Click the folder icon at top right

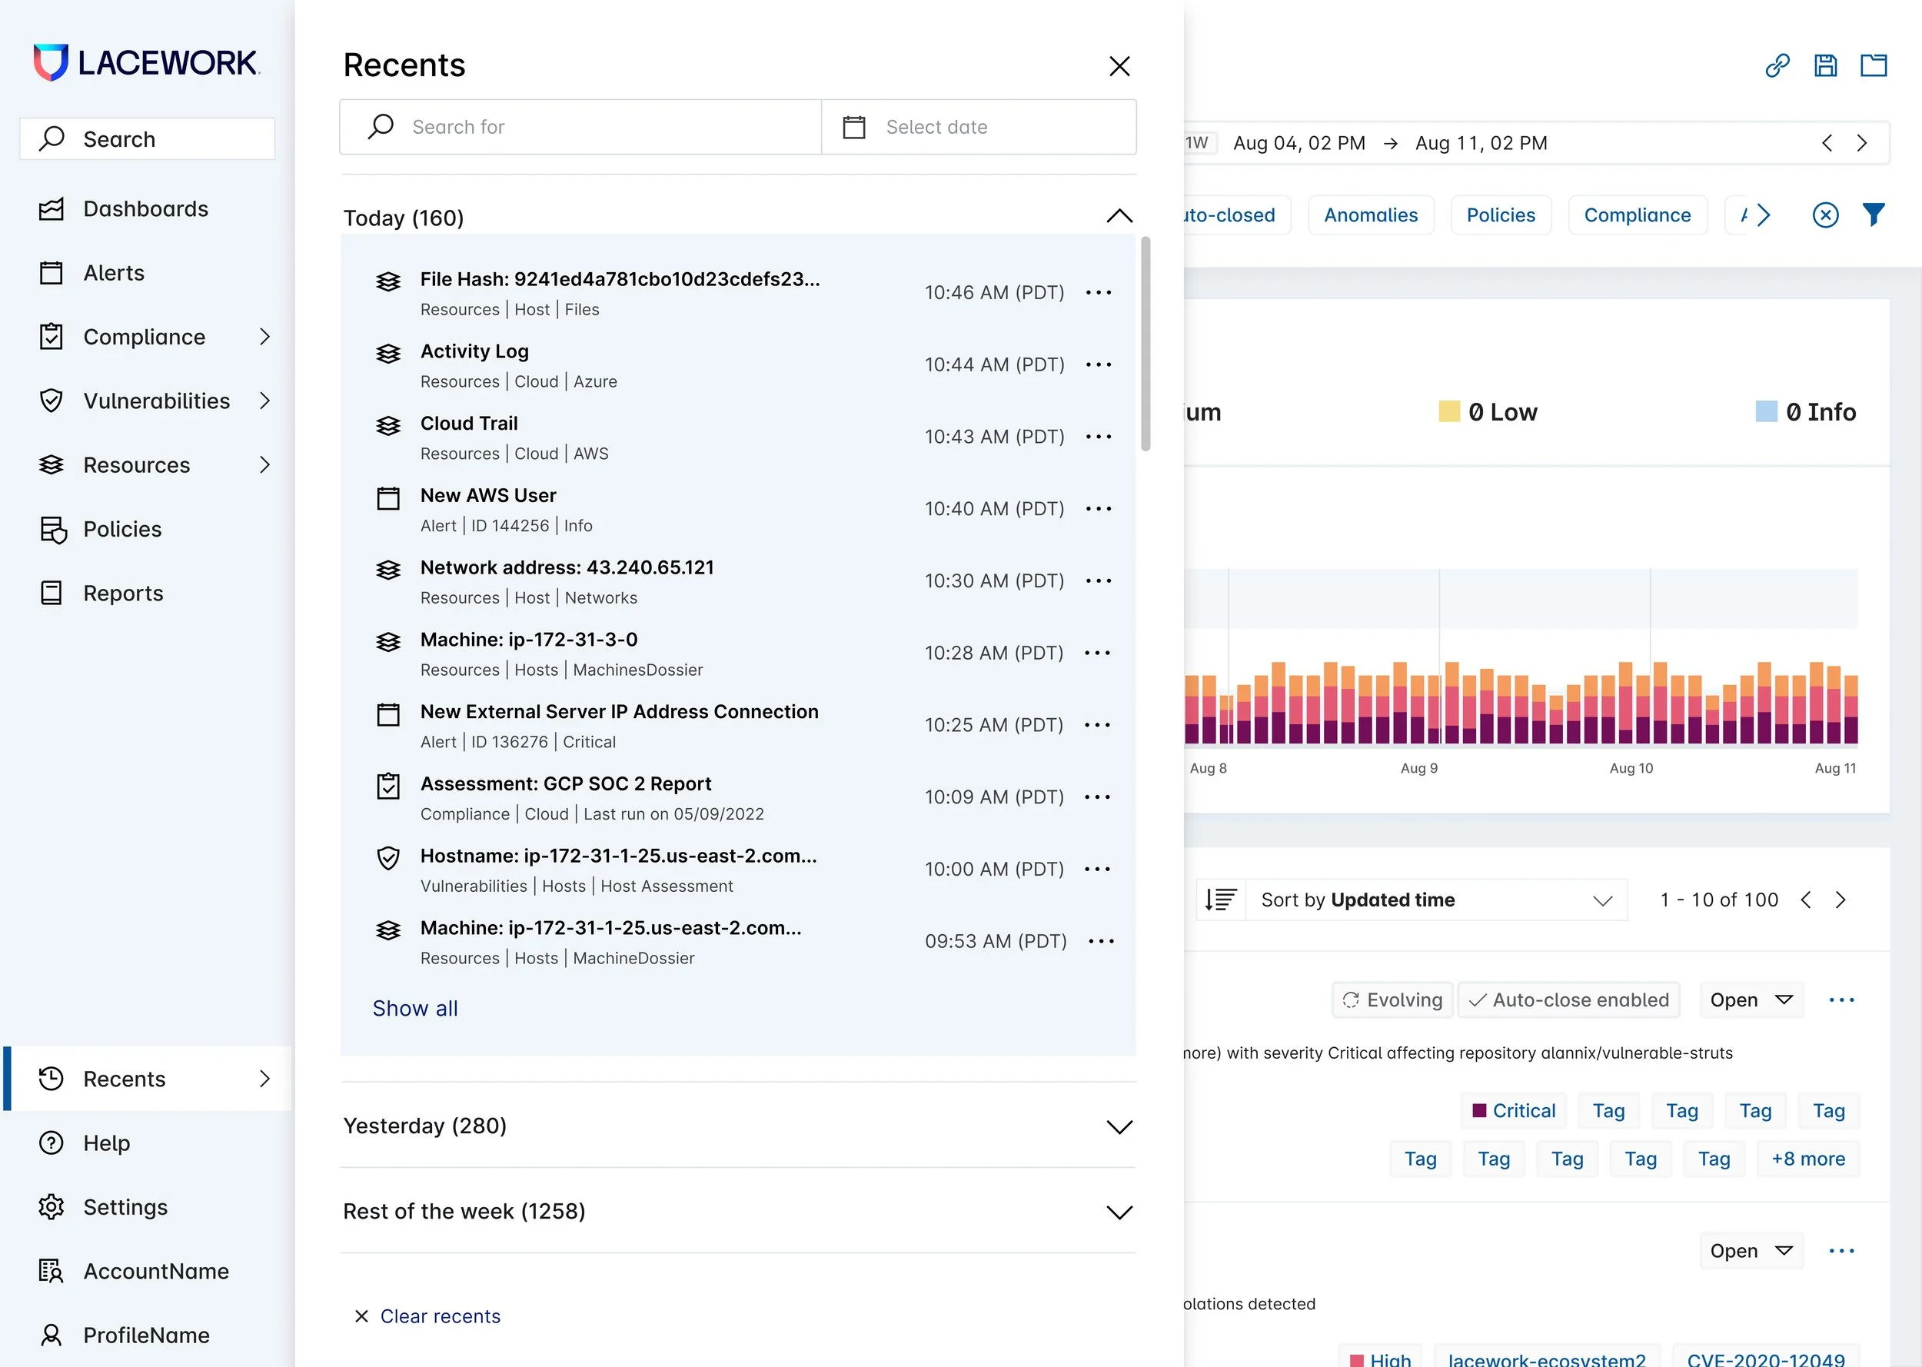point(1874,65)
